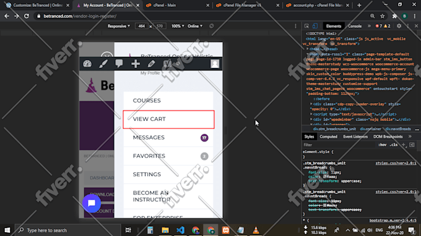
Task: Open DevTools settings gear
Action: point(399,26)
